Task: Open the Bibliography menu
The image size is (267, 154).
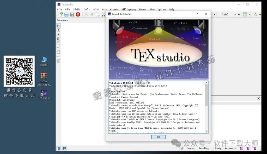Action: point(129,9)
